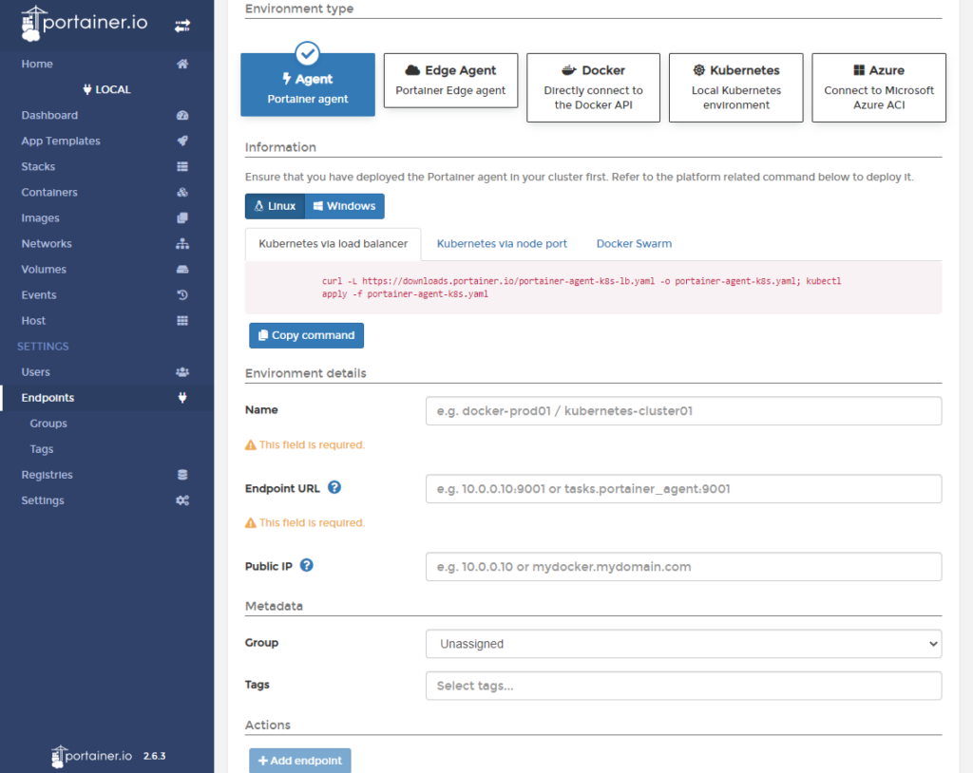Click the Dashboard gauge icon

(x=182, y=116)
